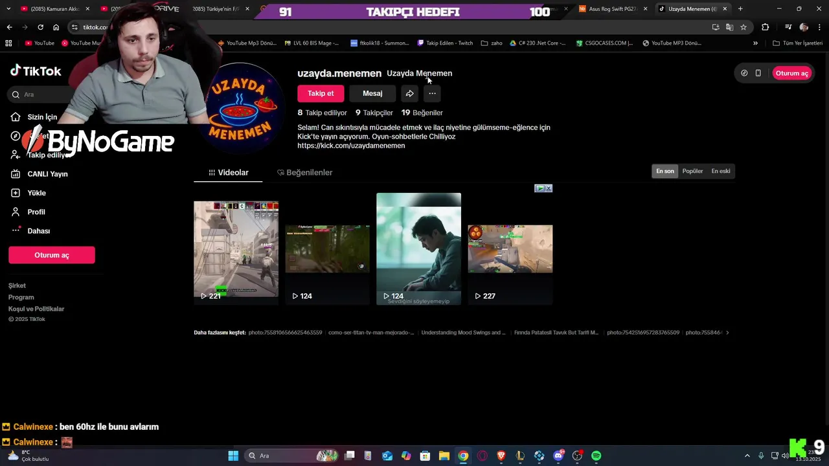Click the 9 Takipçiler follower count

374,113
